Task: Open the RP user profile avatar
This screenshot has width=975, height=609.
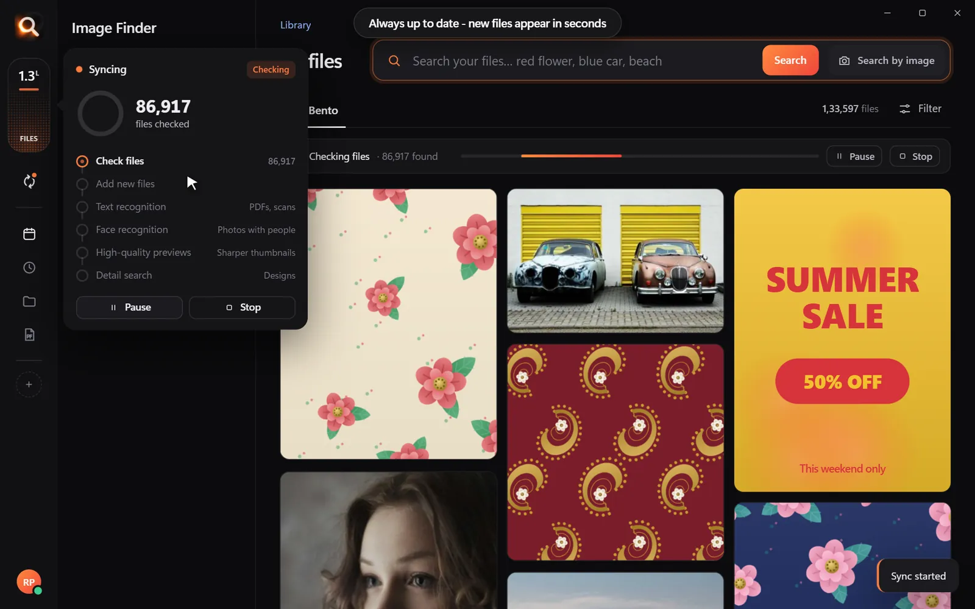Action: tap(29, 582)
